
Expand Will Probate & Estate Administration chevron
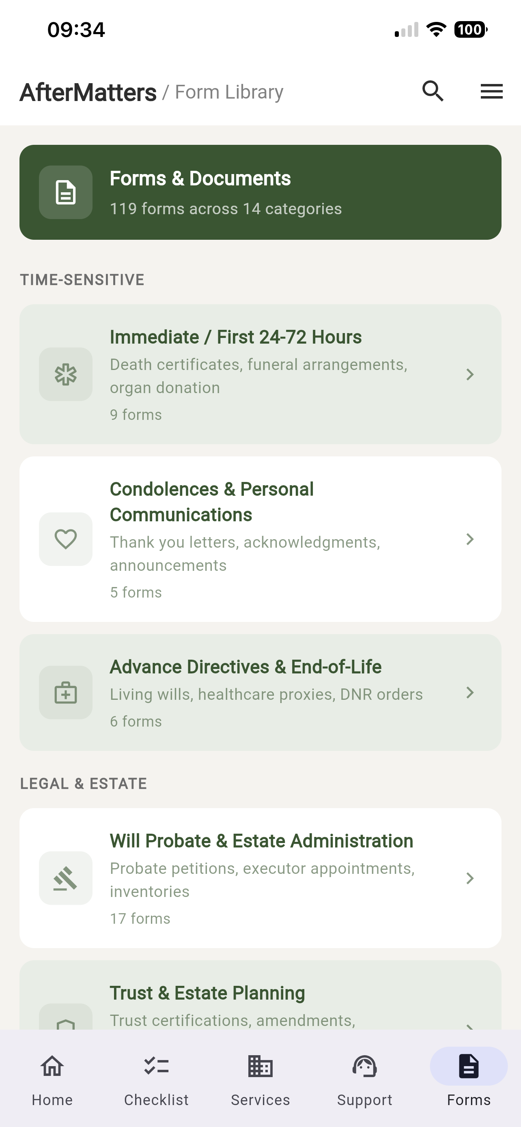click(470, 878)
